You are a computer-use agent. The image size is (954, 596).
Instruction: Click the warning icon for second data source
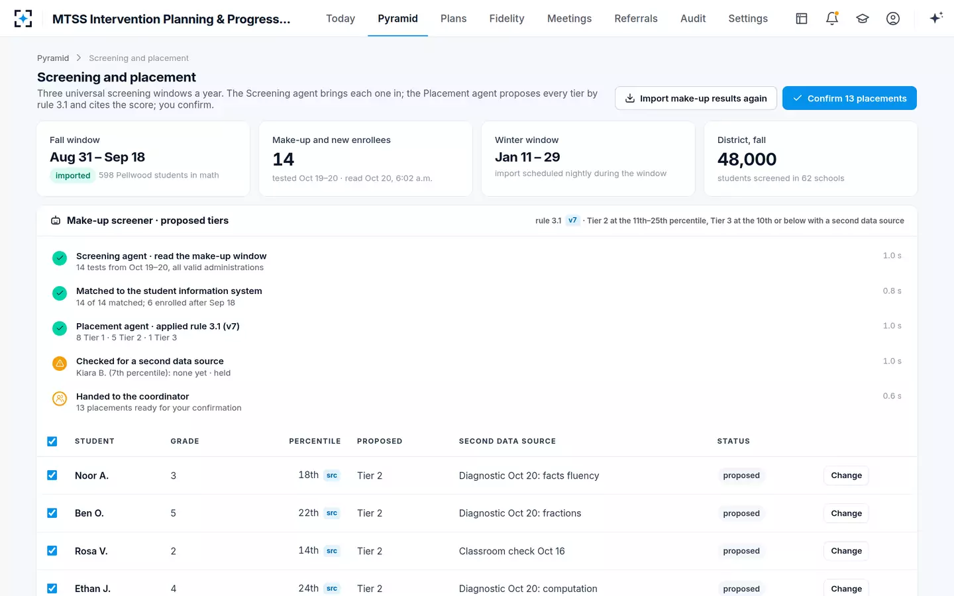tap(60, 364)
